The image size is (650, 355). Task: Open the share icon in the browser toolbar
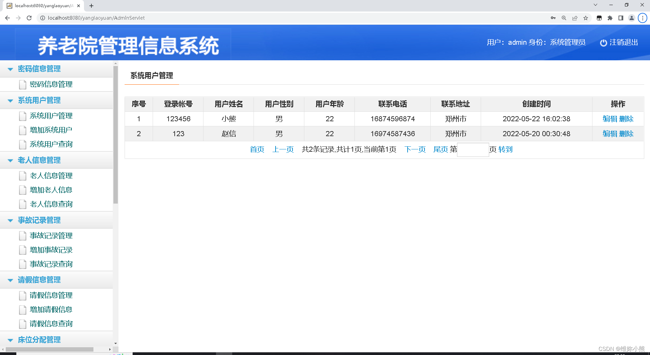[575, 18]
